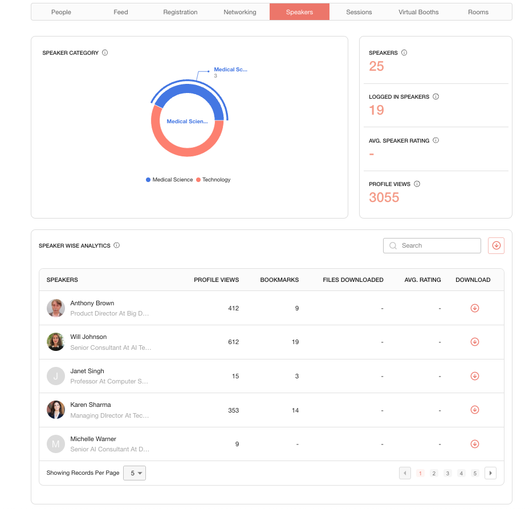Jump to page 4
The image size is (529, 509).
pos(461,473)
